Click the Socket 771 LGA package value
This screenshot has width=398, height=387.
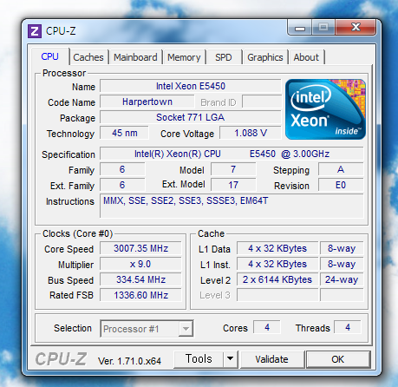(x=191, y=117)
